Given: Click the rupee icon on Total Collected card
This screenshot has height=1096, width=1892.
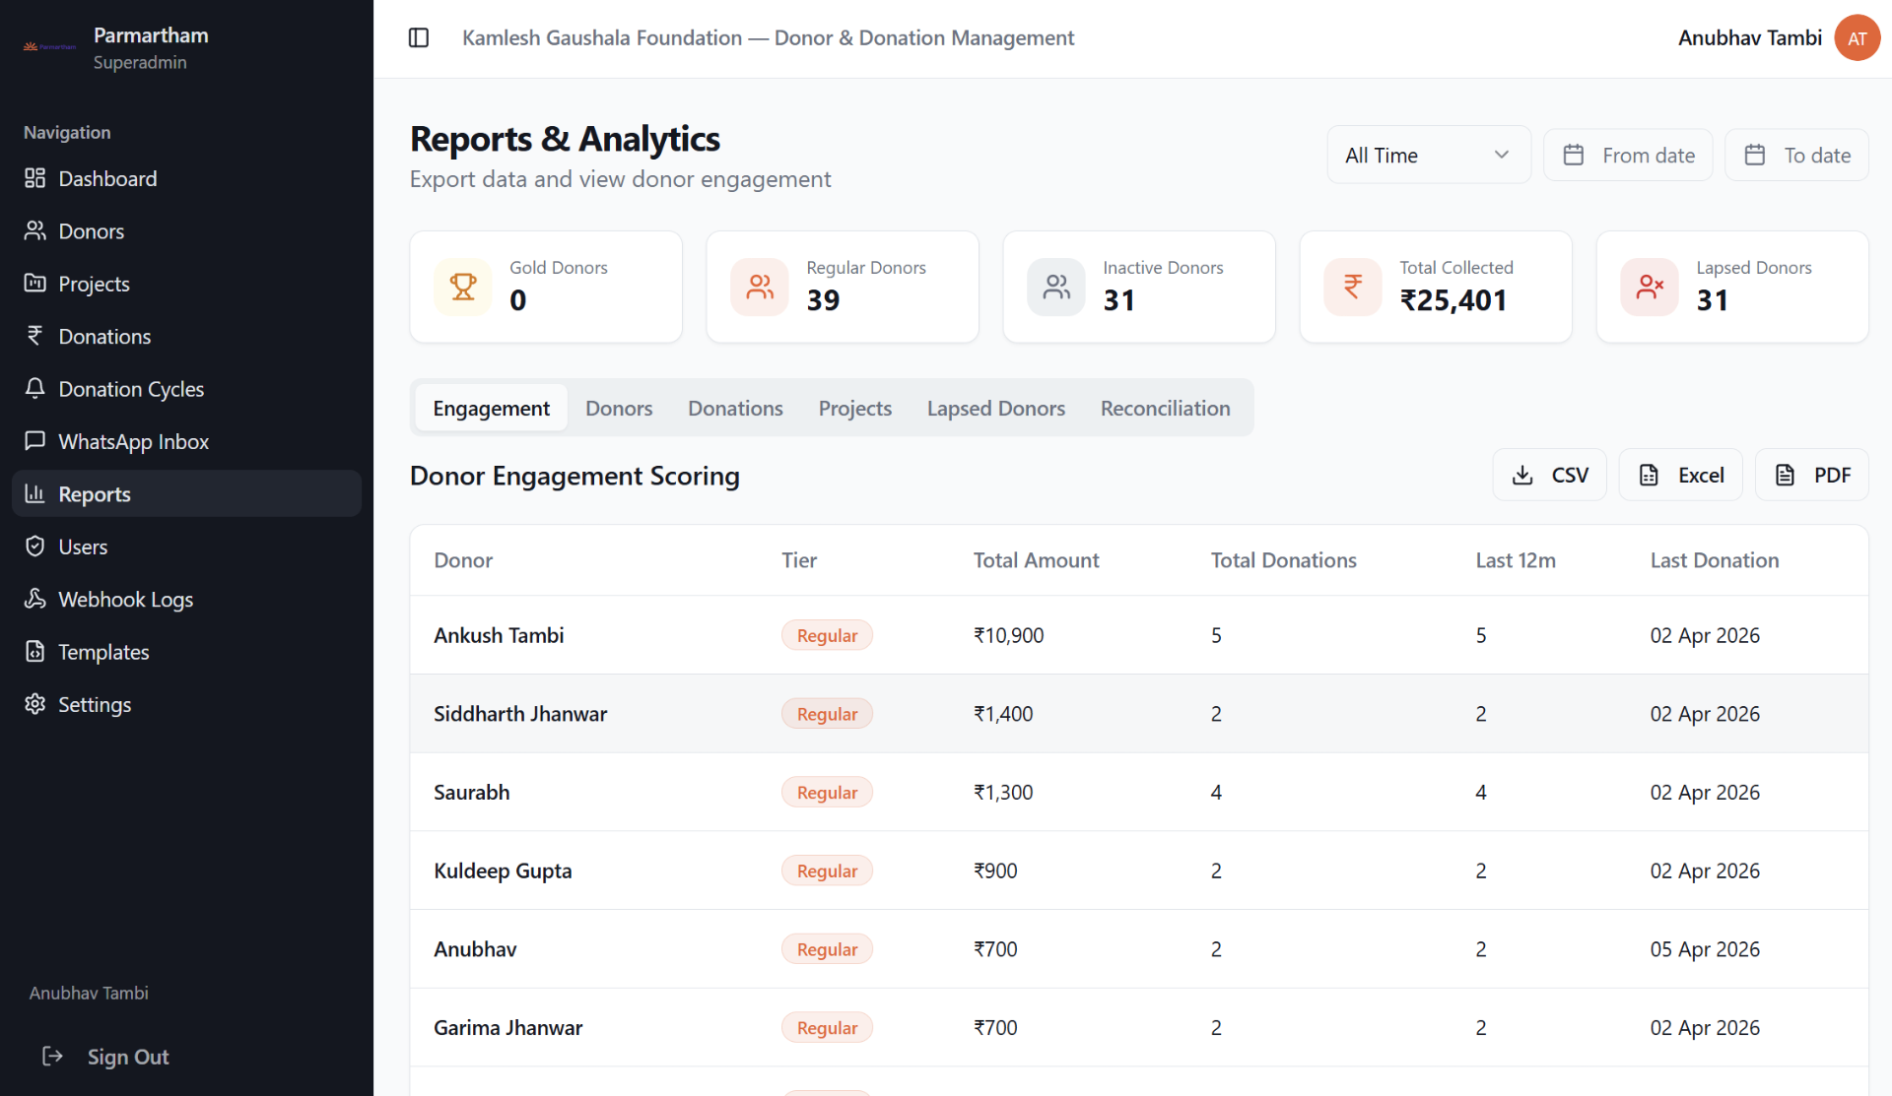Looking at the screenshot, I should click(1352, 287).
